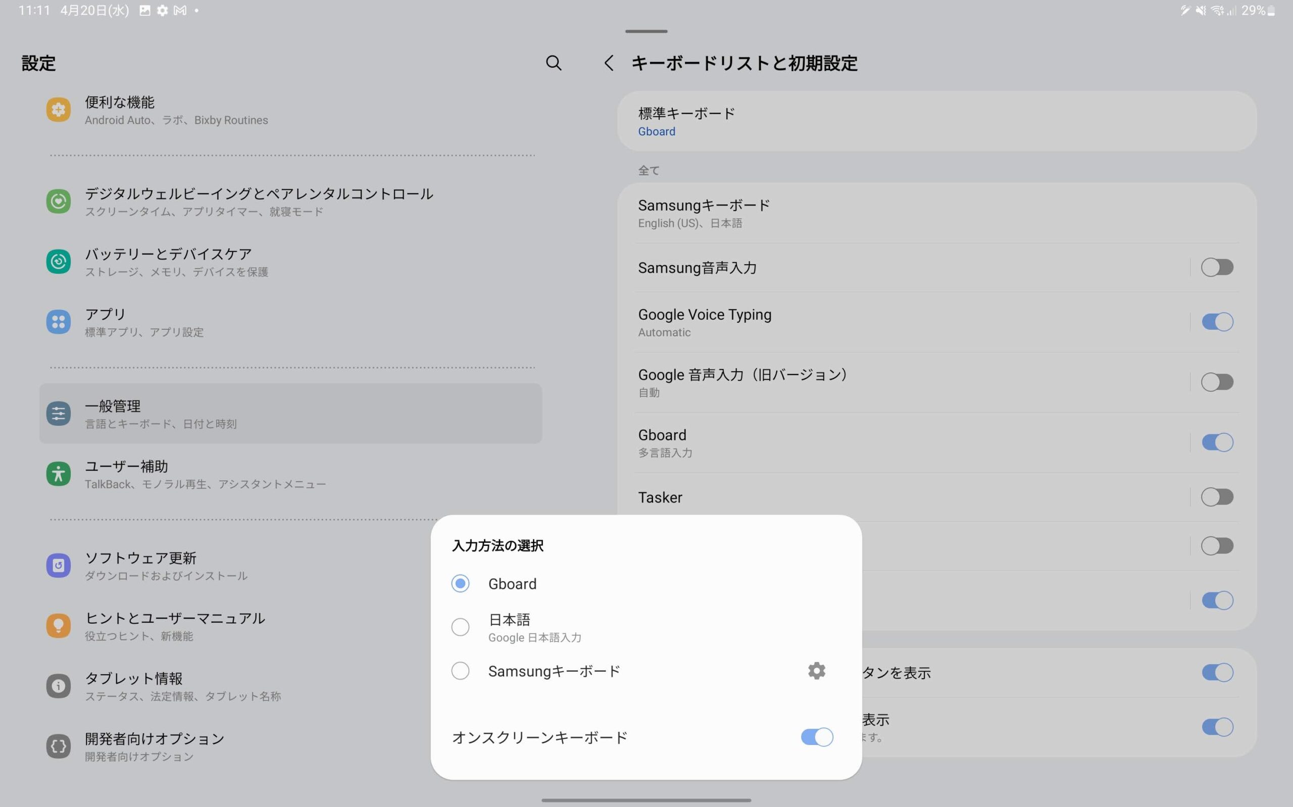Screen dimensions: 1293x807
Task: Tap the ユーザー補助 accessibility icon
Action: (x=58, y=474)
